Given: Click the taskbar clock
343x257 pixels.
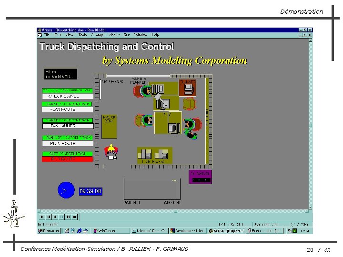Looking at the screenshot, I should tap(304, 231).
